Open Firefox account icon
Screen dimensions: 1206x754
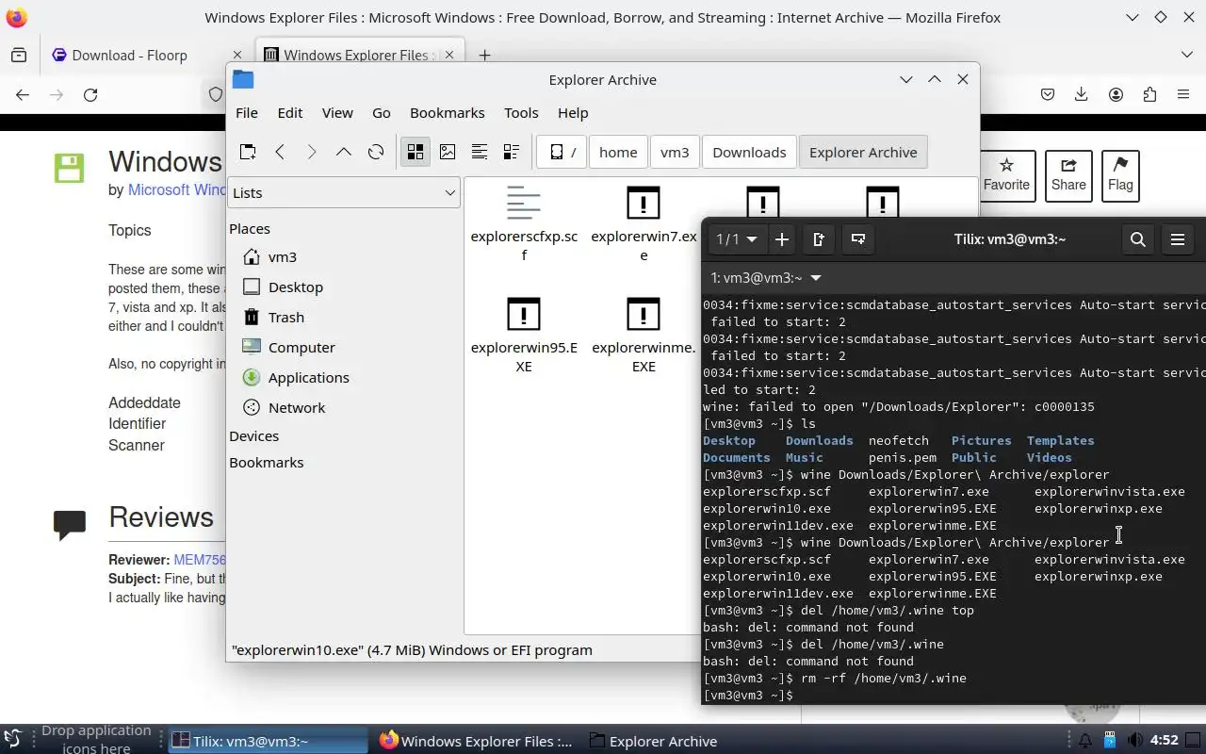1116,94
